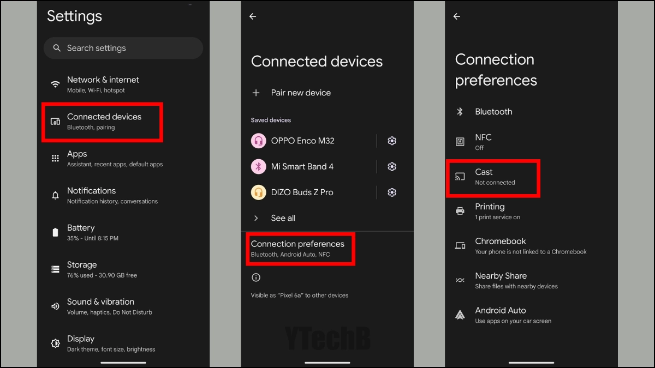This screenshot has width=655, height=368.
Task: Open Connection preferences entry
Action: pos(327,249)
